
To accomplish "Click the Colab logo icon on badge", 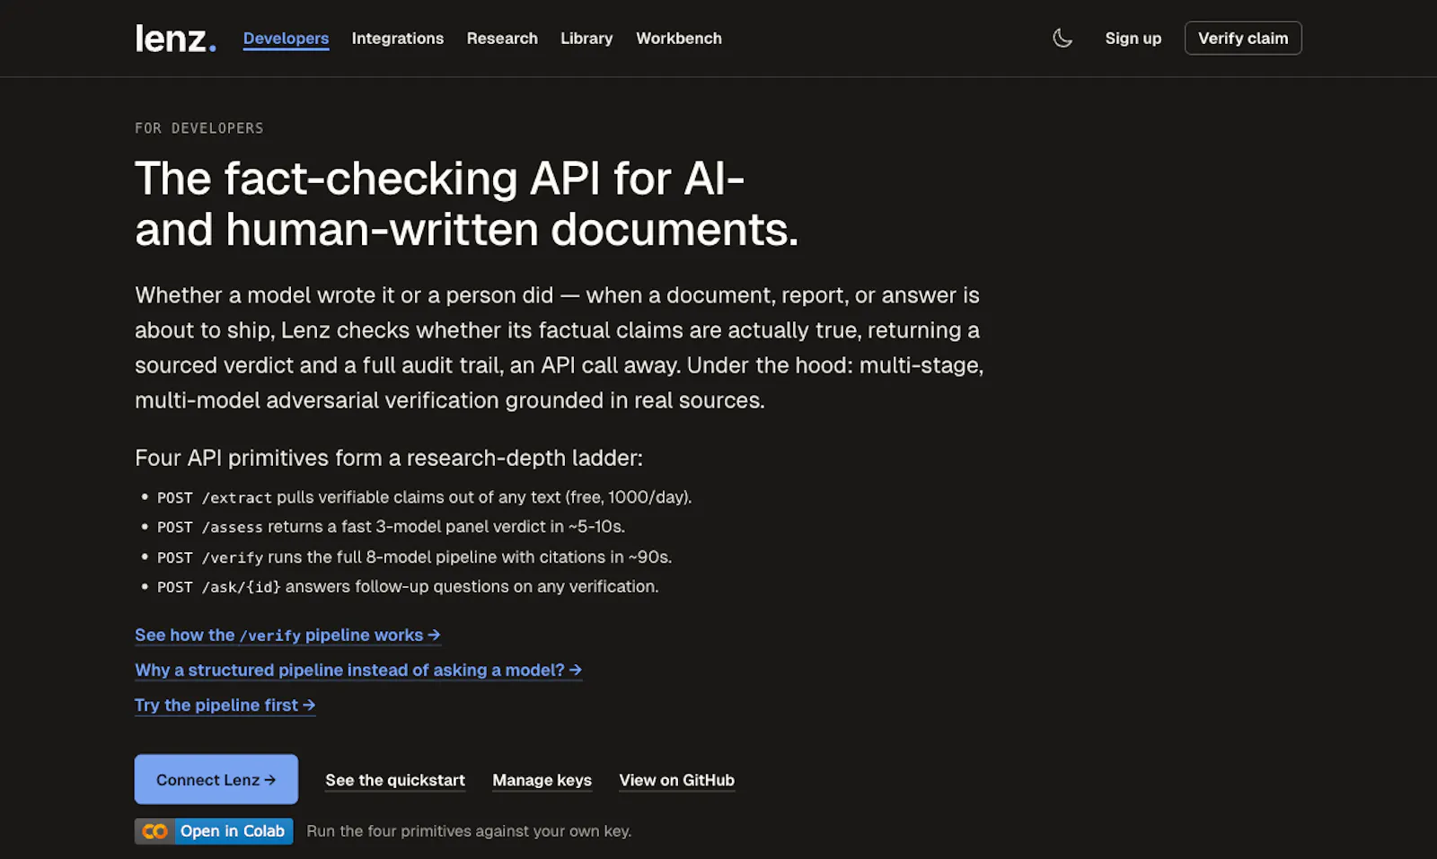I will click(x=154, y=831).
